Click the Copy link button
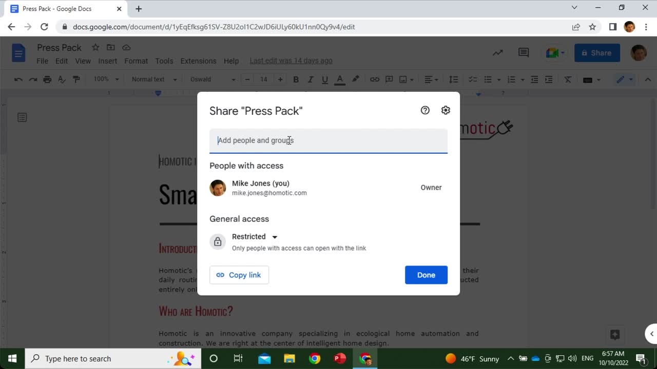Image resolution: width=657 pixels, height=369 pixels. click(x=239, y=275)
